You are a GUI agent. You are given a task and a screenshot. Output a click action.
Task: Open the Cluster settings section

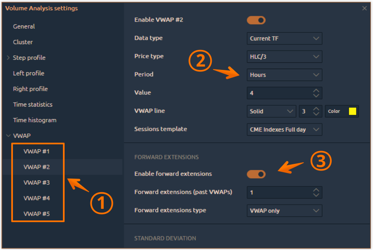pos(23,42)
